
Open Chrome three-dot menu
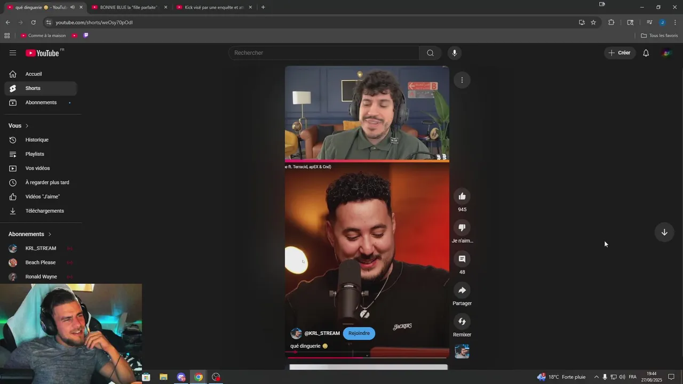[675, 22]
